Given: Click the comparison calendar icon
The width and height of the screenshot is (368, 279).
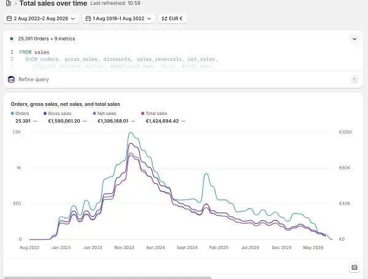Looking at the screenshot, I should pos(88,18).
